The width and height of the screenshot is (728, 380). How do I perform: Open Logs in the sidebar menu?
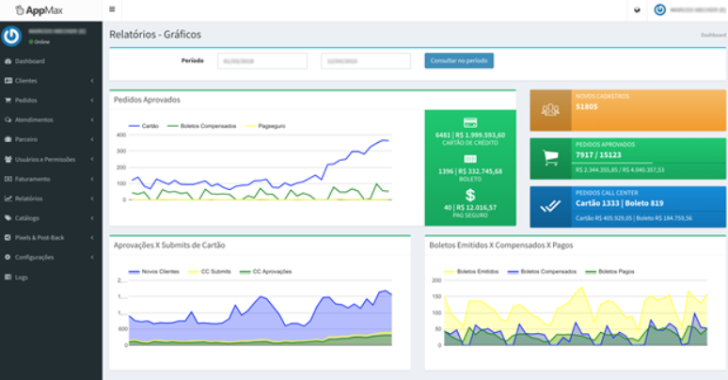(x=23, y=277)
